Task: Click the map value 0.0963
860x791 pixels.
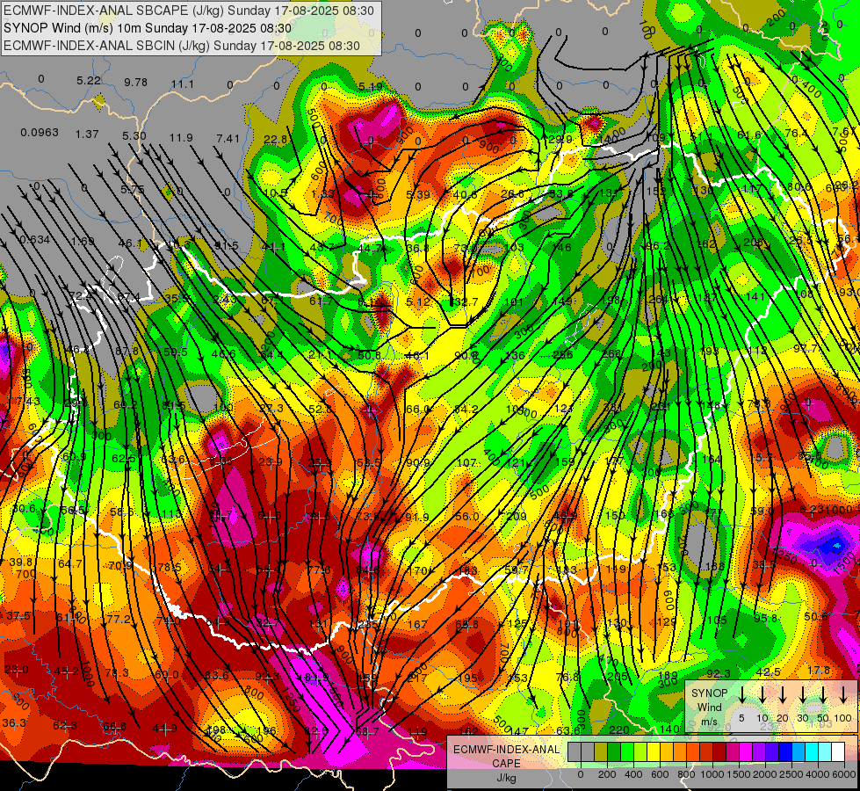Action: point(40,133)
